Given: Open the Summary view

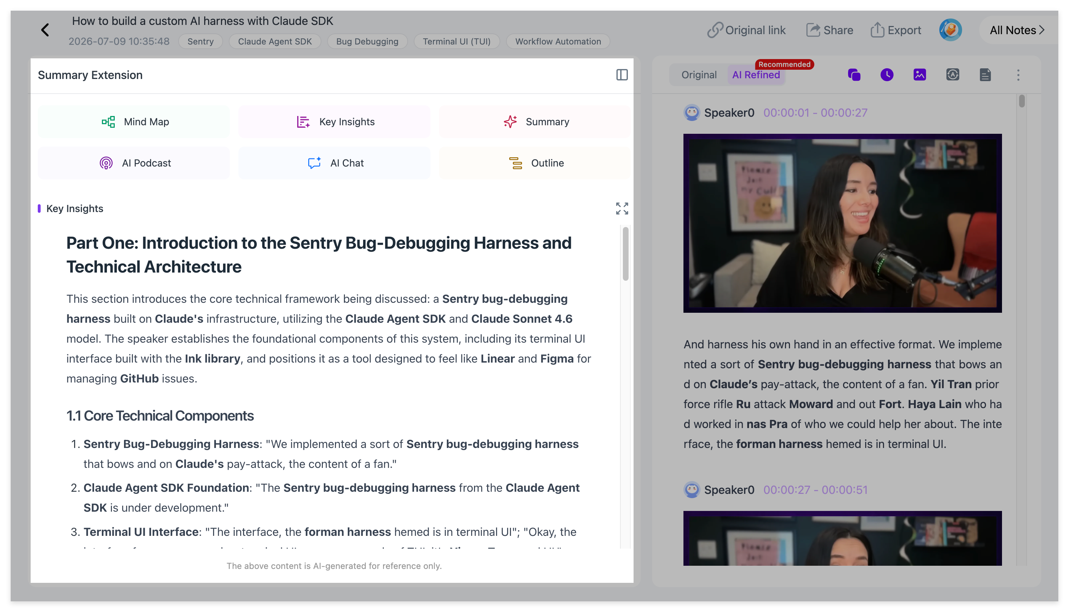Looking at the screenshot, I should click(535, 121).
